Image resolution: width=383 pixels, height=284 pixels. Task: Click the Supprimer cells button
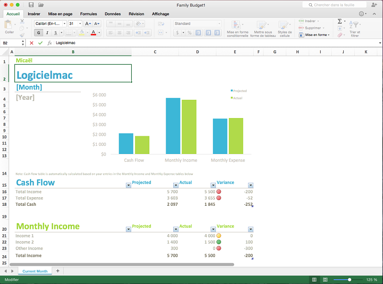312,28
